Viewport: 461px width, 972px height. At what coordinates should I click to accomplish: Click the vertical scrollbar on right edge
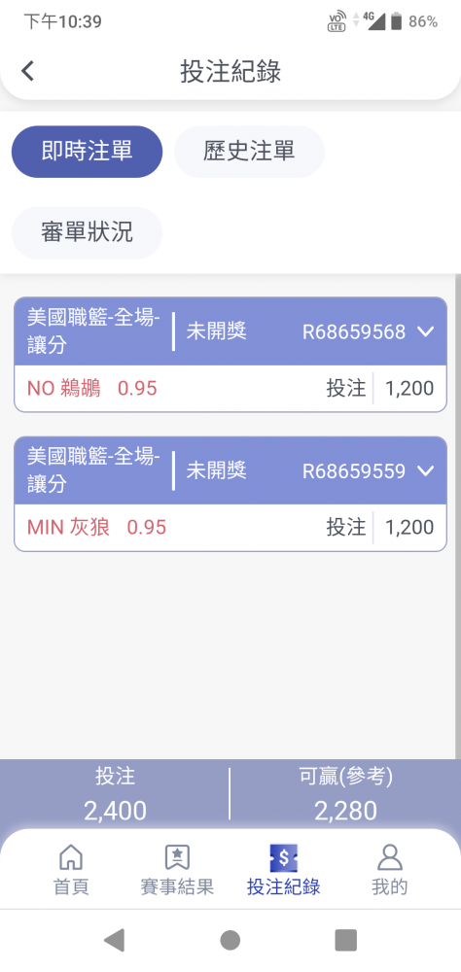(x=458, y=516)
